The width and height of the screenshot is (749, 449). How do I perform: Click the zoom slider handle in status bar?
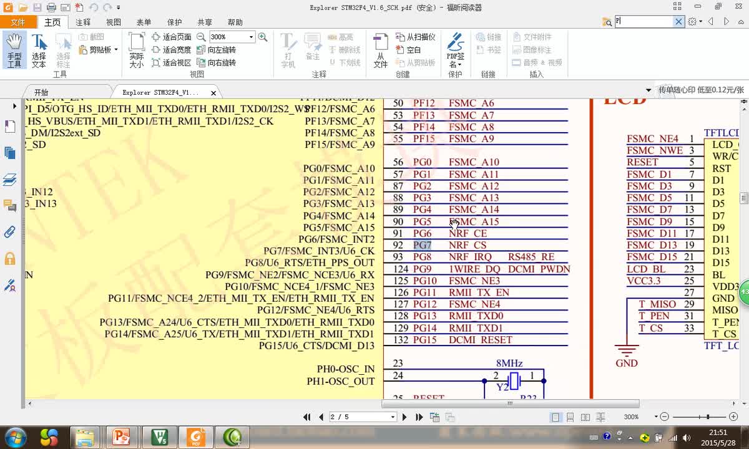point(707,417)
